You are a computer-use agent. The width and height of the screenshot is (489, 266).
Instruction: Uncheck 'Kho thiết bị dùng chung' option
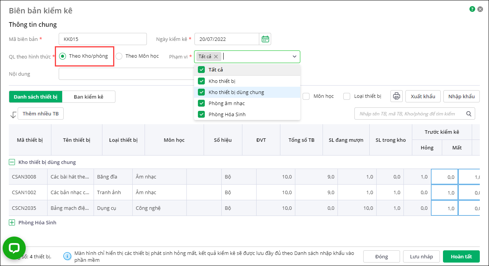point(201,92)
